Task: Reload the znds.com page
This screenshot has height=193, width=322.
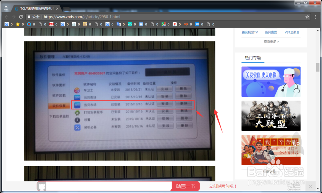Action: pos(21,17)
